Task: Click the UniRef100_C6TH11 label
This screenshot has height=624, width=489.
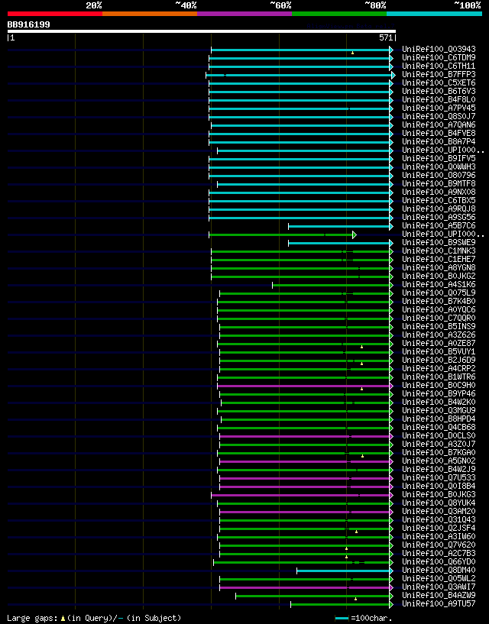Action: (439, 66)
